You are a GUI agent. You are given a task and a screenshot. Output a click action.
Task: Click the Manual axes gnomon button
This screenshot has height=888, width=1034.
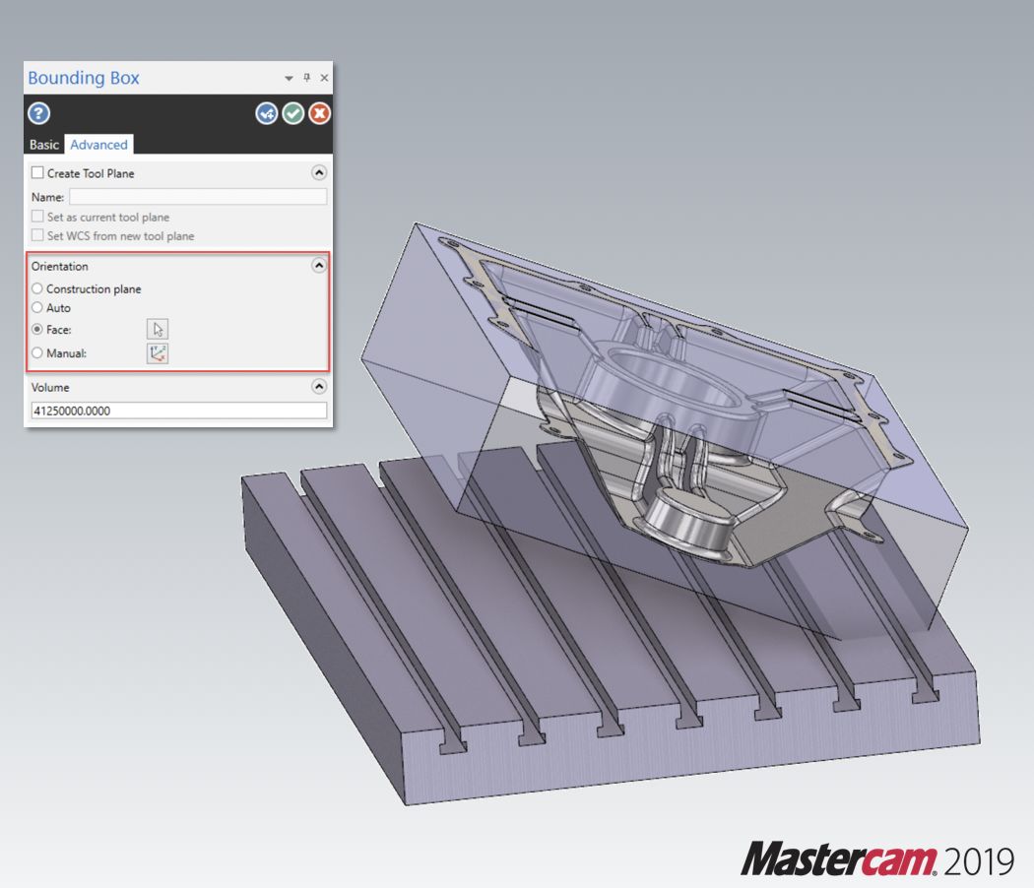click(158, 353)
